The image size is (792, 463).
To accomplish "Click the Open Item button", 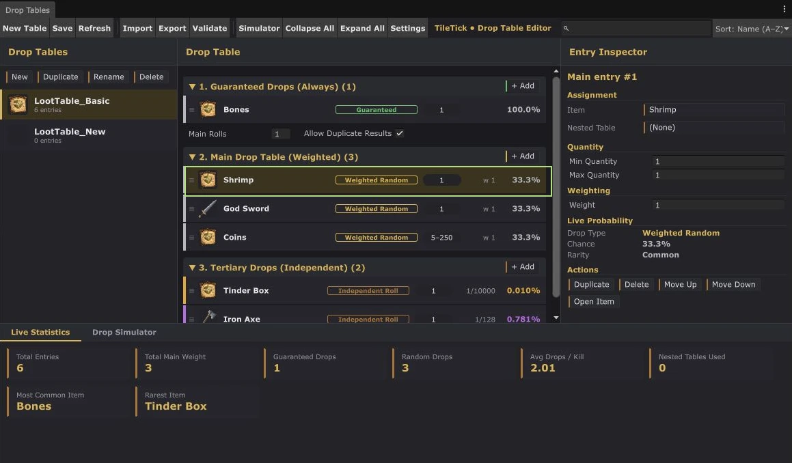I will (x=594, y=301).
